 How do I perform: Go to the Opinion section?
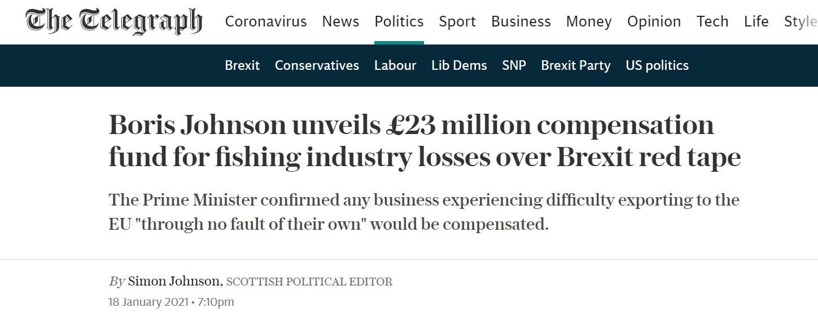tap(654, 21)
